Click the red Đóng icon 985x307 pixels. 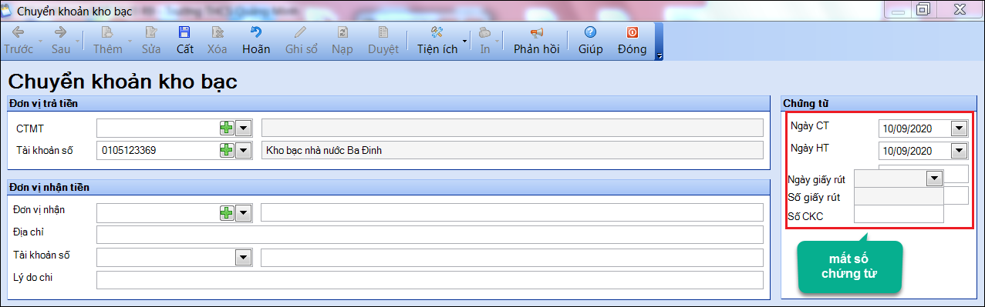click(632, 32)
